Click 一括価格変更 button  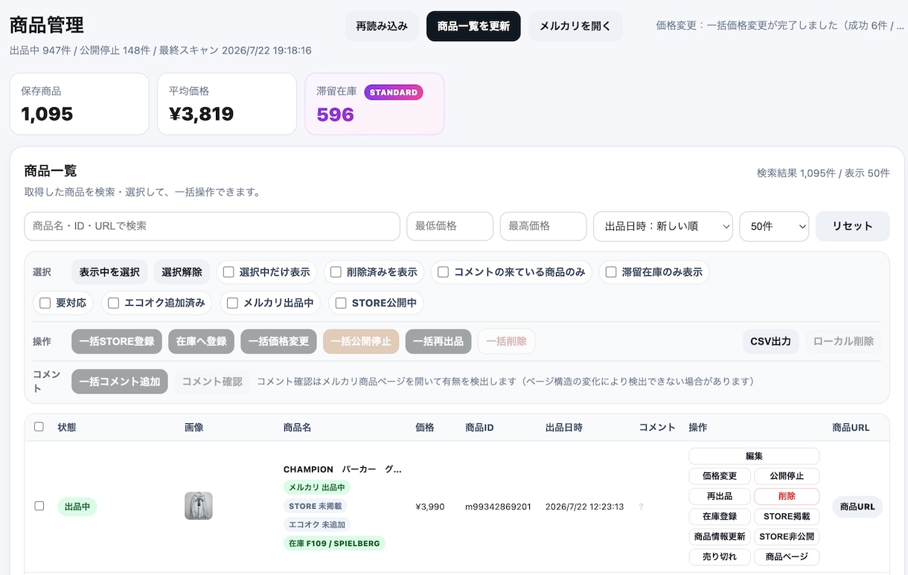click(278, 341)
